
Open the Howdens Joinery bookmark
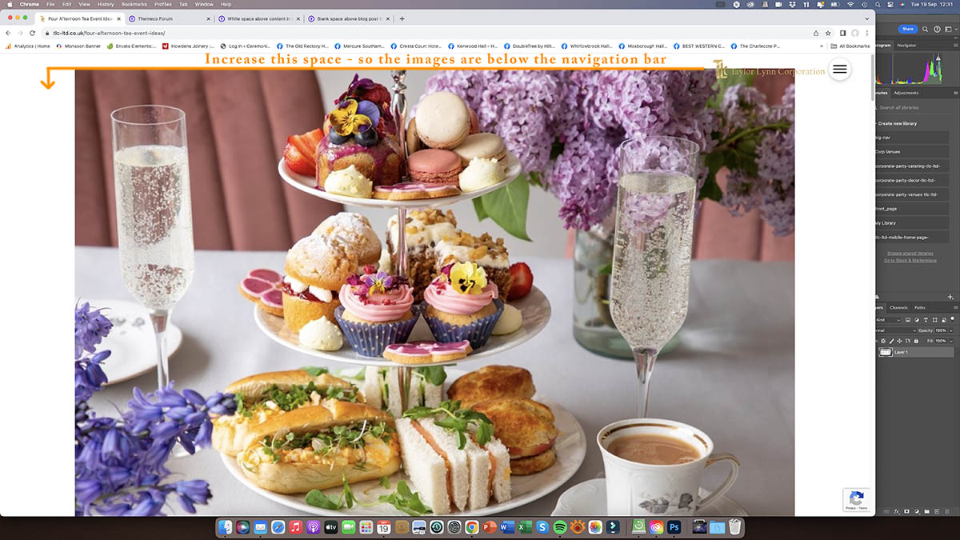tap(188, 46)
